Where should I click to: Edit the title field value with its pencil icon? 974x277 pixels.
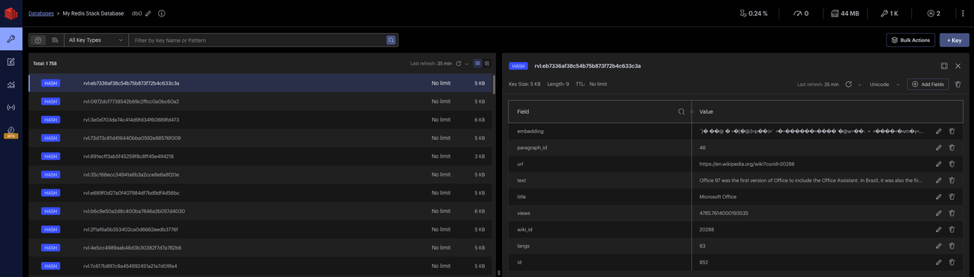click(938, 197)
